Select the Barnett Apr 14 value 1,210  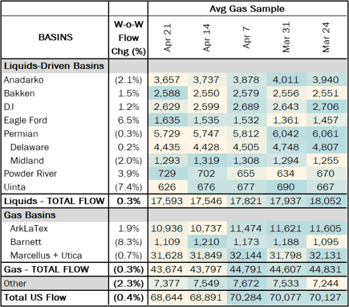(207, 242)
